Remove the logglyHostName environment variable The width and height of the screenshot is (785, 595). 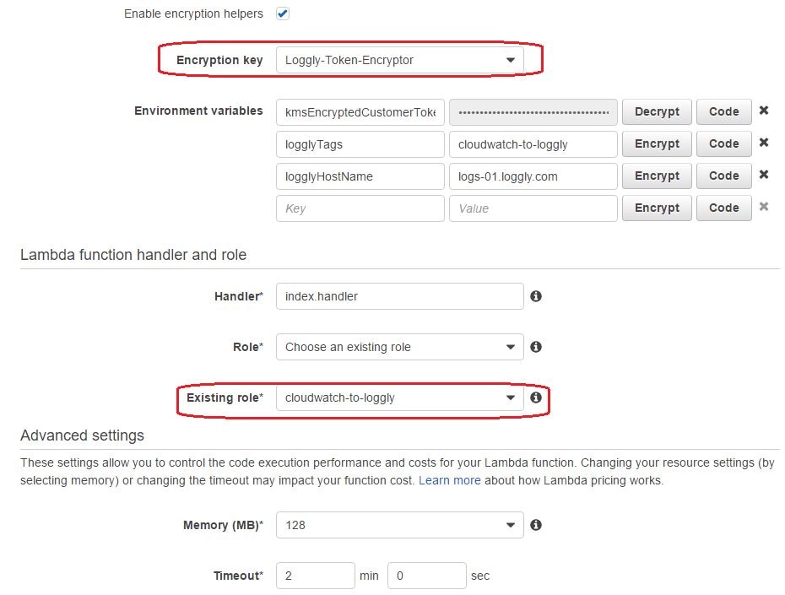coord(763,176)
